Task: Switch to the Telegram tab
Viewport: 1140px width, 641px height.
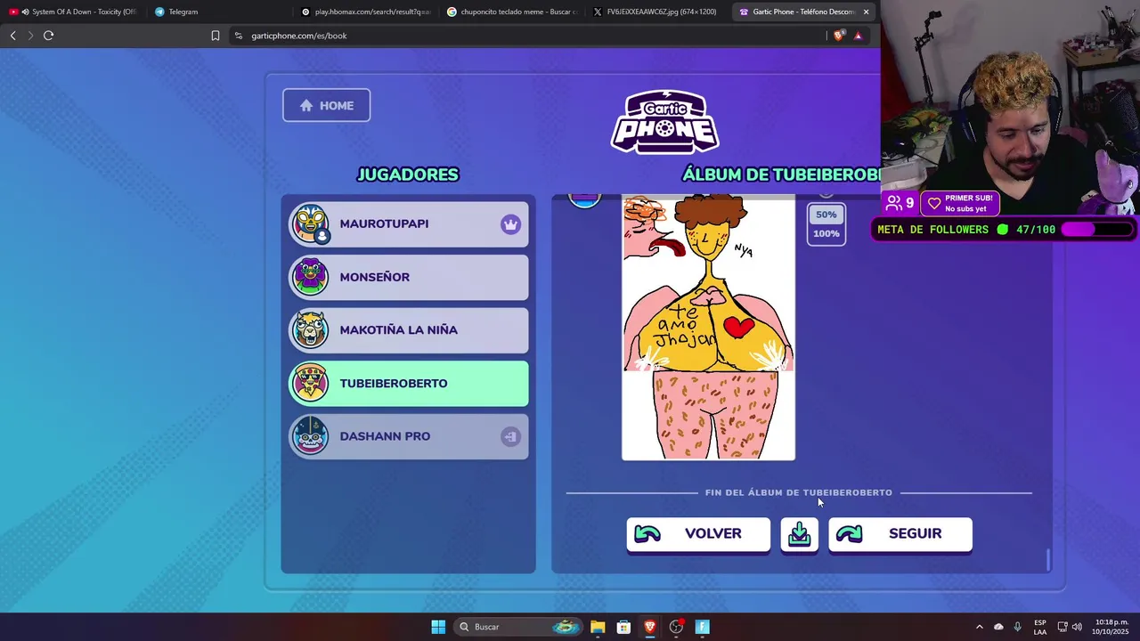Action: coord(218,12)
